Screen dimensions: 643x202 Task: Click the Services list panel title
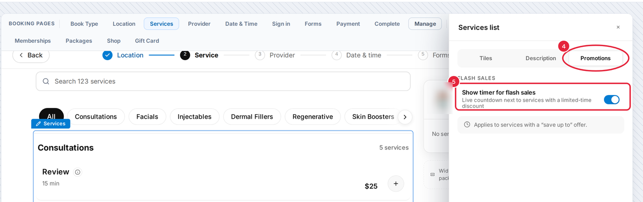(479, 27)
